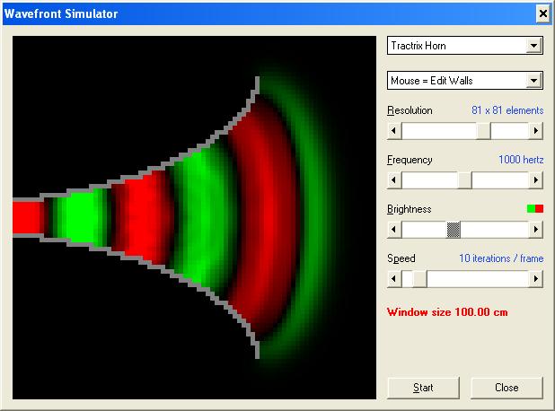The image size is (555, 411).
Task: Click the Resolution label
Action: click(410, 110)
